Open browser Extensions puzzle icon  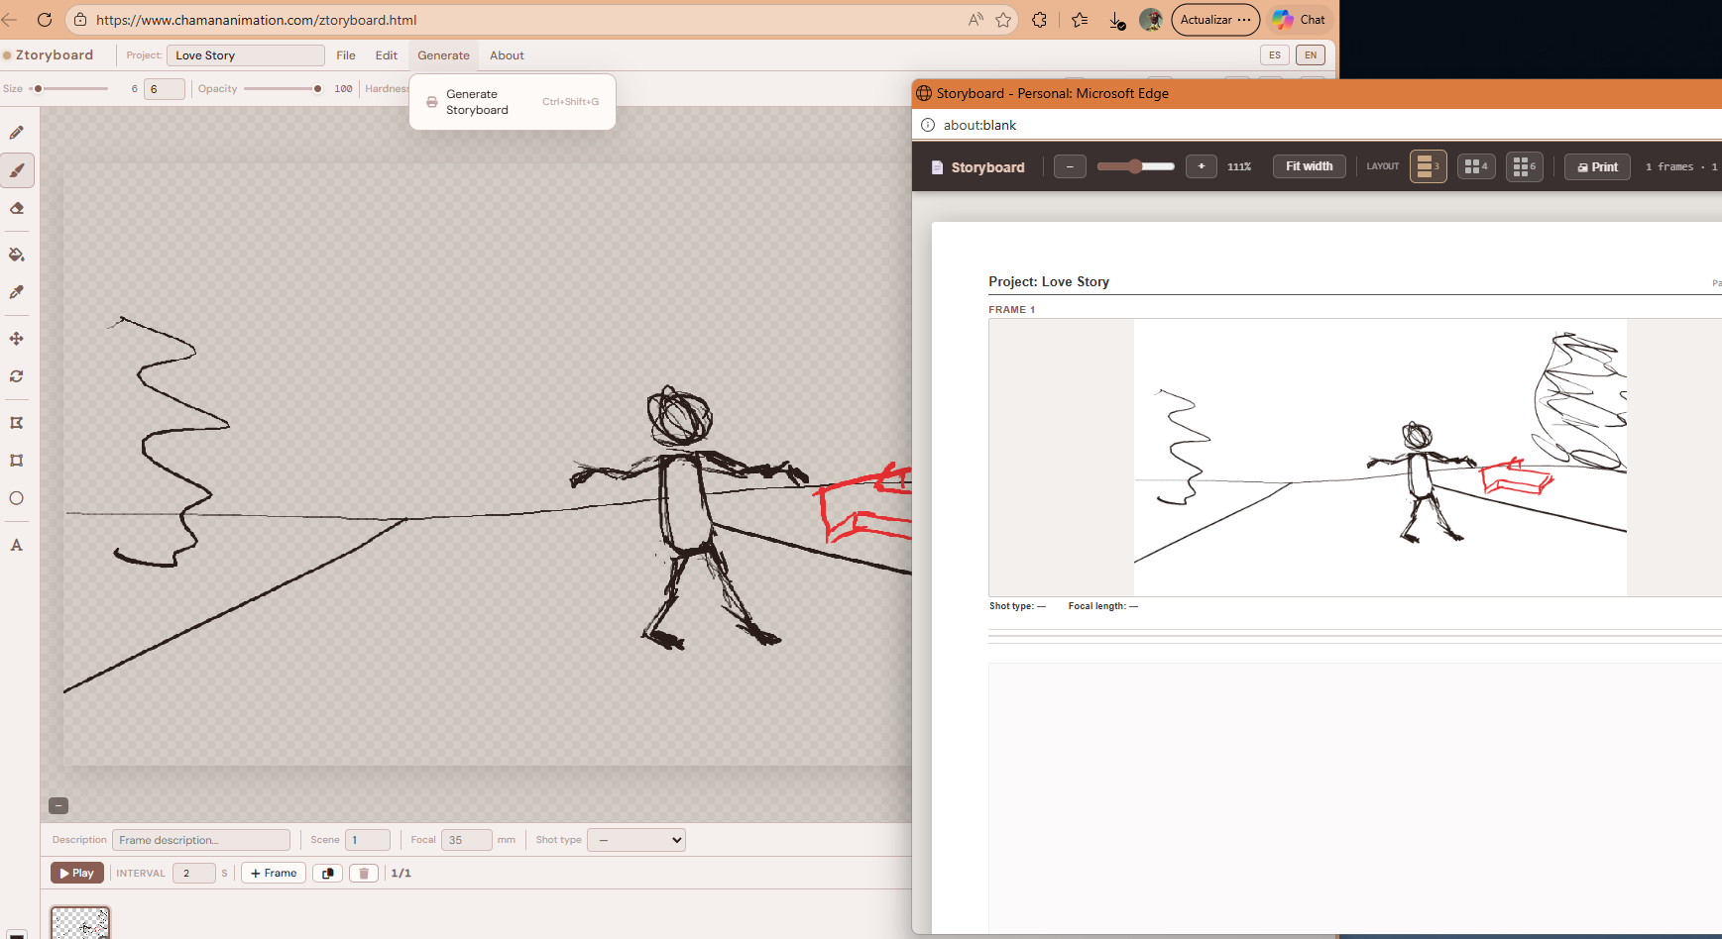tap(1039, 20)
